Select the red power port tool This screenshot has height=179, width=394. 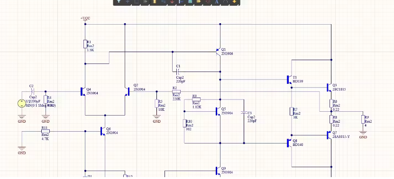172,1
